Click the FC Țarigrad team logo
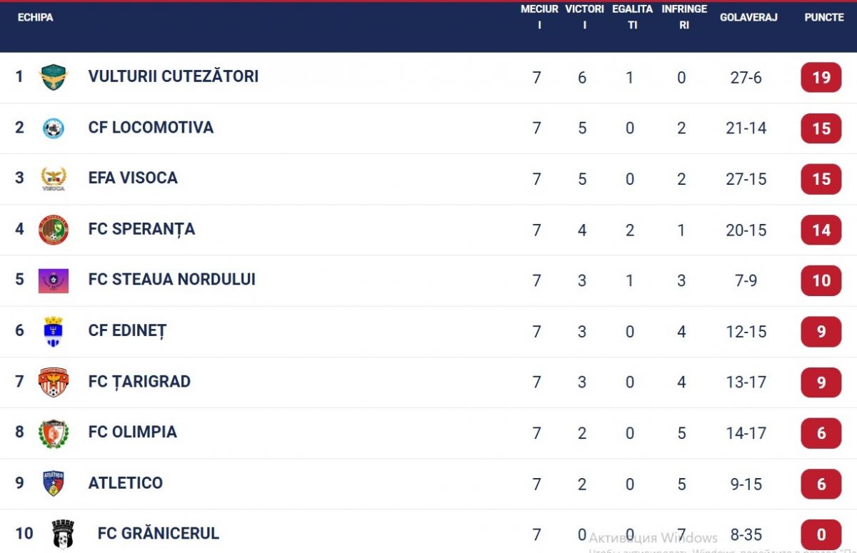The height and width of the screenshot is (553, 857). point(54,382)
